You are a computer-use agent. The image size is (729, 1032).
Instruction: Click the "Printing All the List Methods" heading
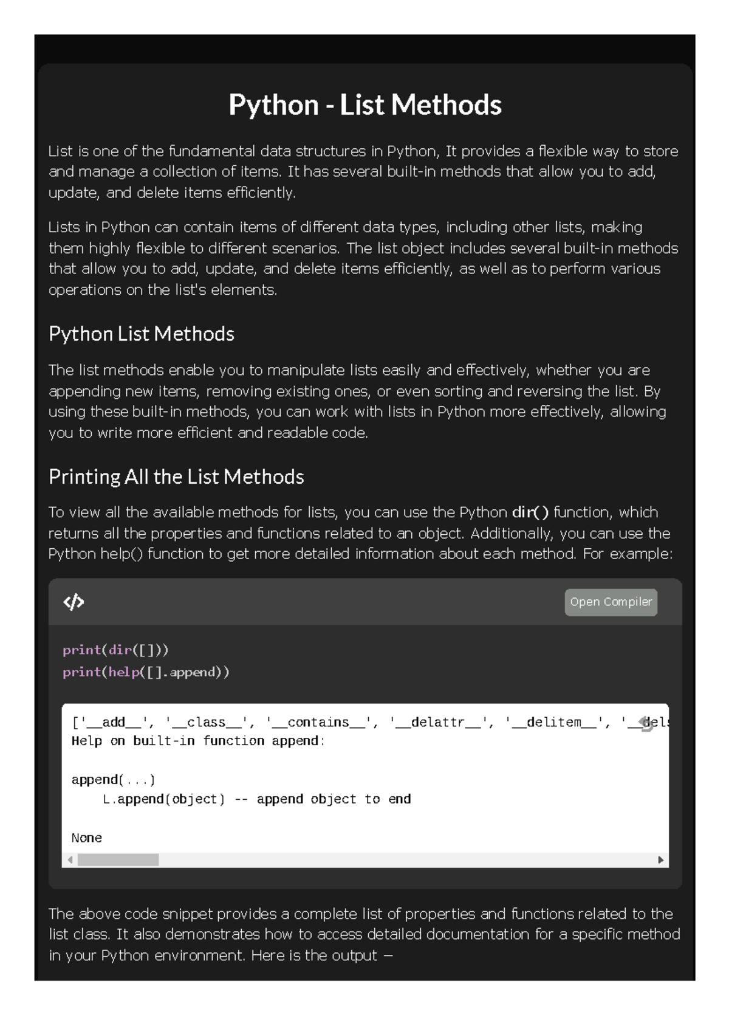point(176,476)
